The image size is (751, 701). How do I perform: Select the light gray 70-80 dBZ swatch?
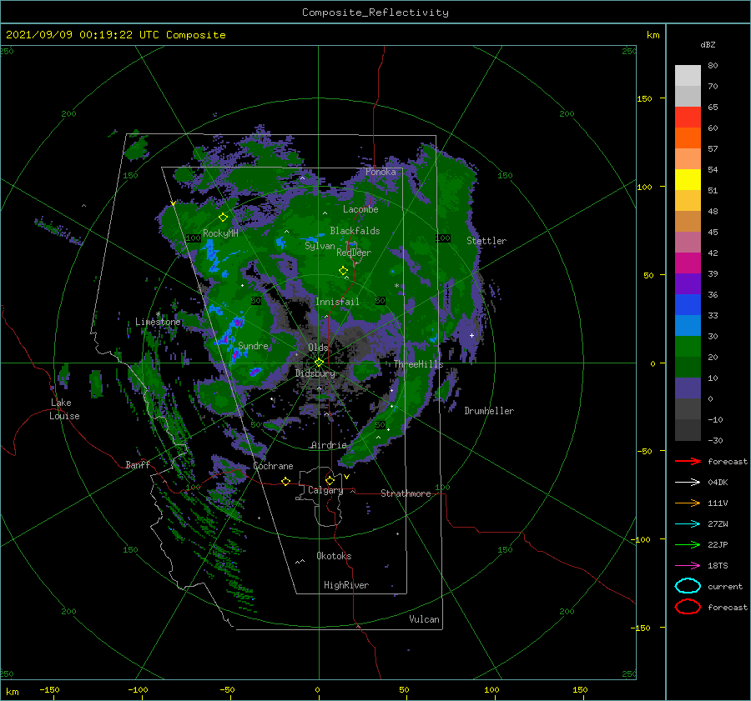tap(688, 76)
